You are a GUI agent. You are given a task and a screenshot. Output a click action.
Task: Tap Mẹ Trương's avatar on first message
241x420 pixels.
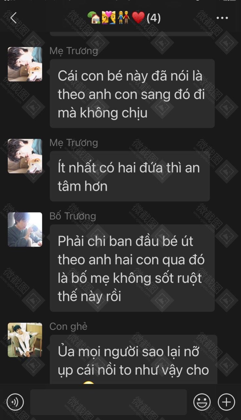[25, 64]
